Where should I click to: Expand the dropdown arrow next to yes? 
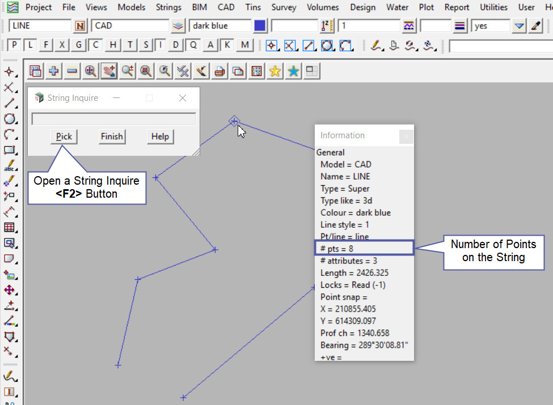point(519,26)
